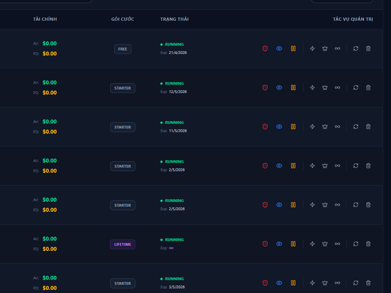Click red shield alert icon in LIFETIME row
Image resolution: width=391 pixels, height=293 pixels.
point(265,244)
